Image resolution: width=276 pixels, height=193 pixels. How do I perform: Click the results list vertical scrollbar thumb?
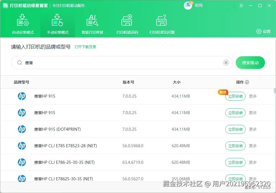[275, 91]
